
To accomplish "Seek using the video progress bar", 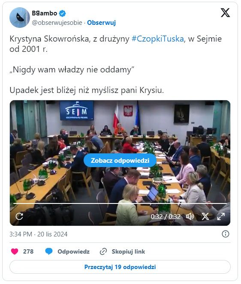I will coord(120,203).
